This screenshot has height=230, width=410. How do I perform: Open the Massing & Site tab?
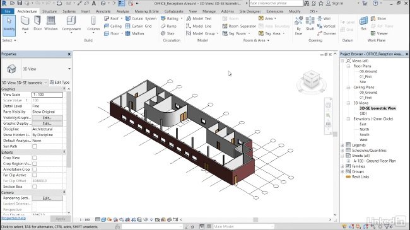coord(146,11)
